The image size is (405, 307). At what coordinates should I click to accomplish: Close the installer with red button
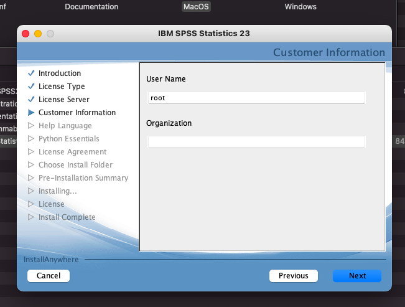(x=26, y=34)
